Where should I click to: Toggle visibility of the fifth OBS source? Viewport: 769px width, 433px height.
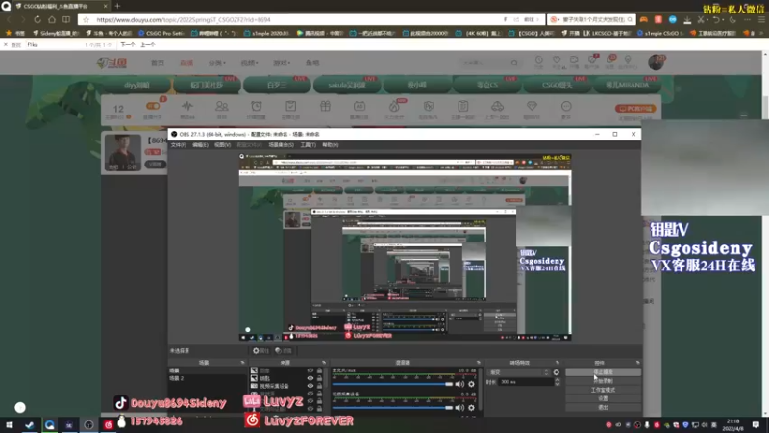pos(310,401)
